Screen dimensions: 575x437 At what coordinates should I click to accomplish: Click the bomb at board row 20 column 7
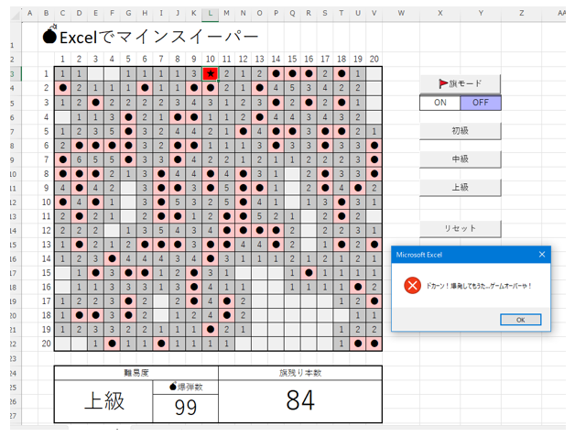(161, 344)
